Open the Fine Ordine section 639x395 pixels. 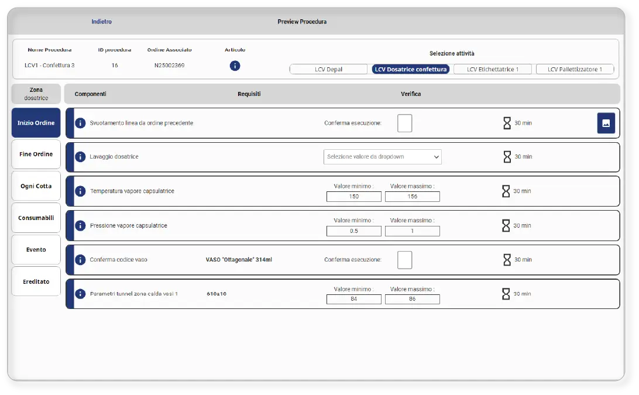tap(36, 154)
